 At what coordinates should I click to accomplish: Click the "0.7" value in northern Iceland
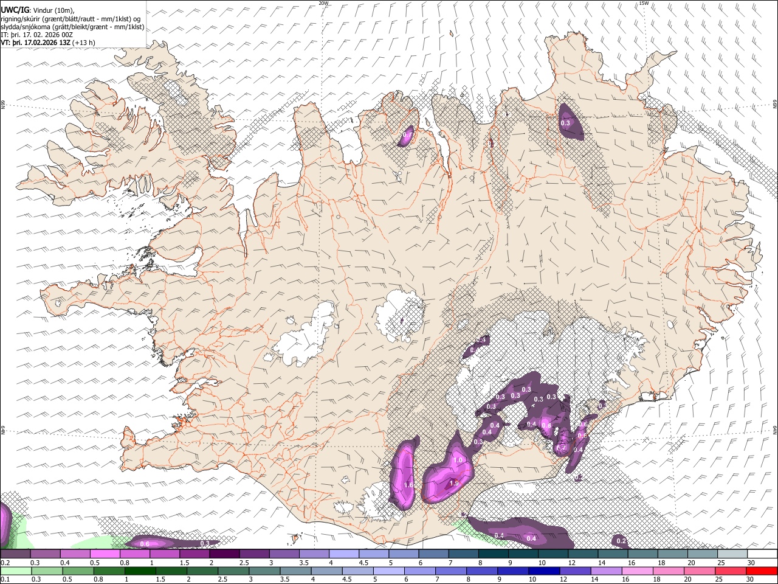pyautogui.click(x=408, y=134)
